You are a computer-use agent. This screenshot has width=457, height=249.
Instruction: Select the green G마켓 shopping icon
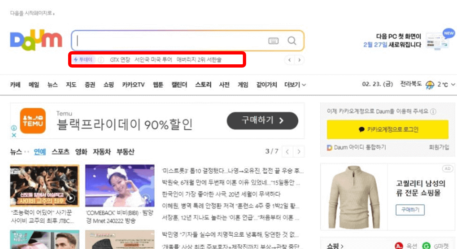click(x=425, y=245)
